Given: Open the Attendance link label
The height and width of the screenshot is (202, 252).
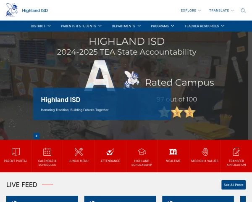Looking at the screenshot, I should pos(110,161).
